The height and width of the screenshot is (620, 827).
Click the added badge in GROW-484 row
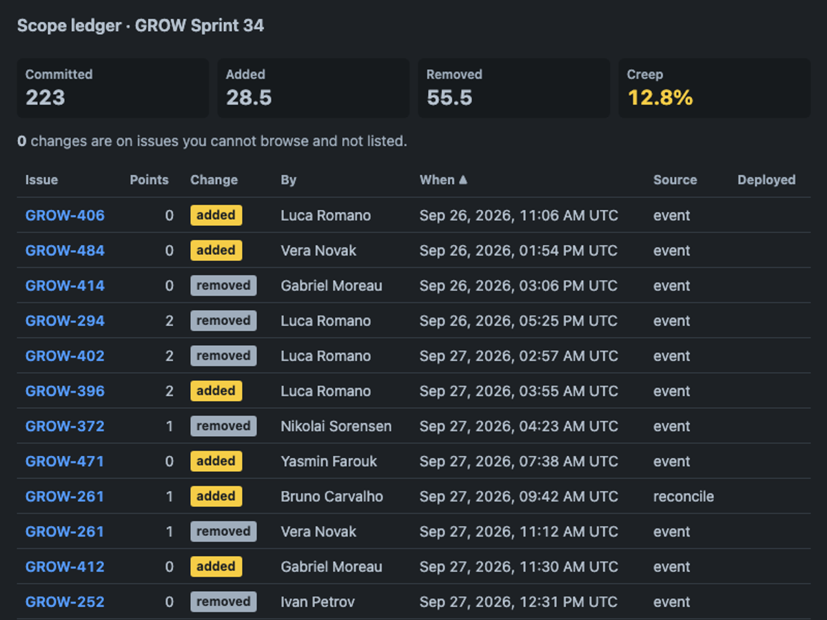point(216,251)
